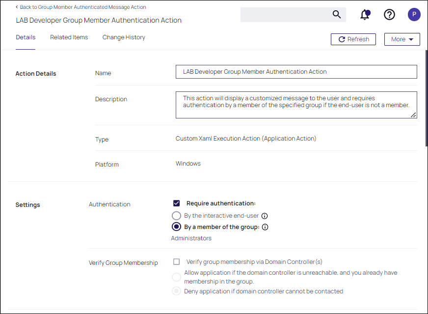Click the search box at top
This screenshot has width=428, height=314.
tap(293, 14)
